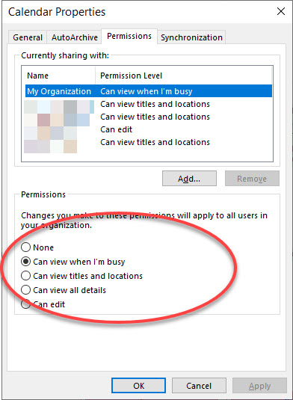This screenshot has width=293, height=400.
Task: Open the AutoArchive tab
Action: (x=75, y=37)
